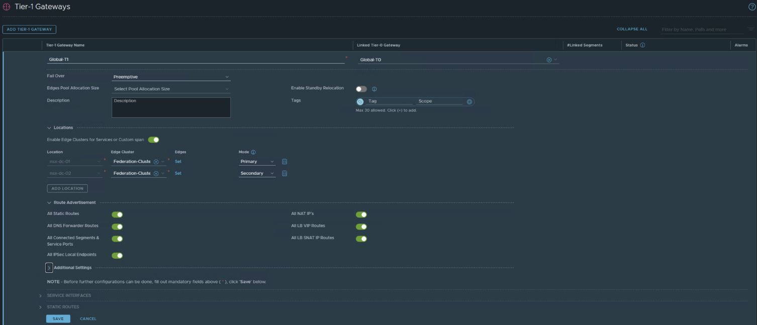Disable All Static Routes advertisement
Image resolution: width=757 pixels, height=325 pixels.
click(117, 214)
